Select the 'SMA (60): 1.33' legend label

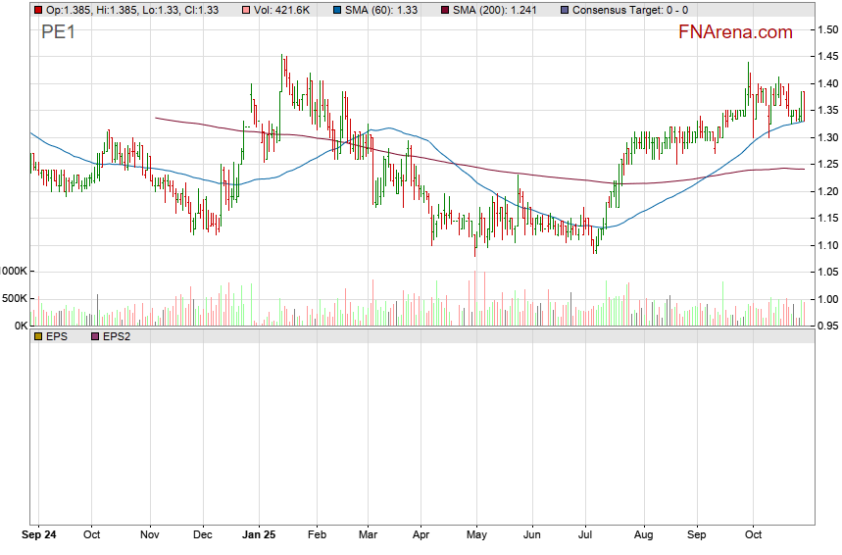383,10
